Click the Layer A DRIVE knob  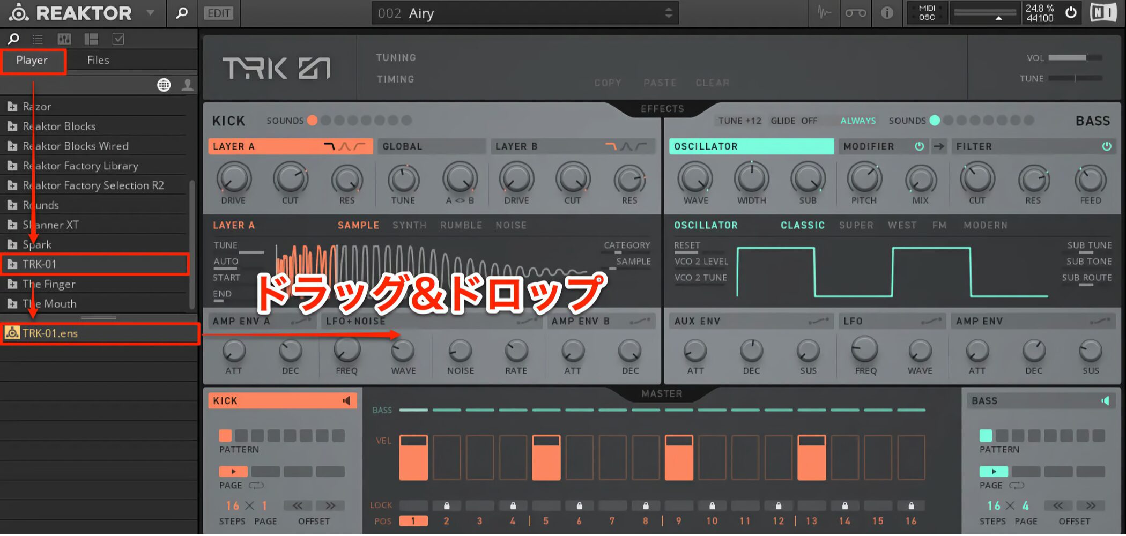[234, 179]
